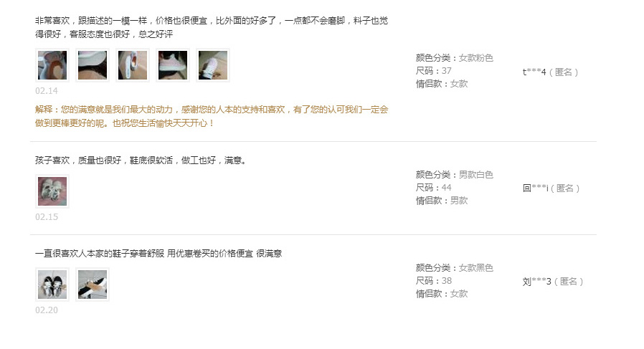Viewport: 644px width, 349px height.
Task: Open third photo in the 02.14 review
Action: point(133,65)
